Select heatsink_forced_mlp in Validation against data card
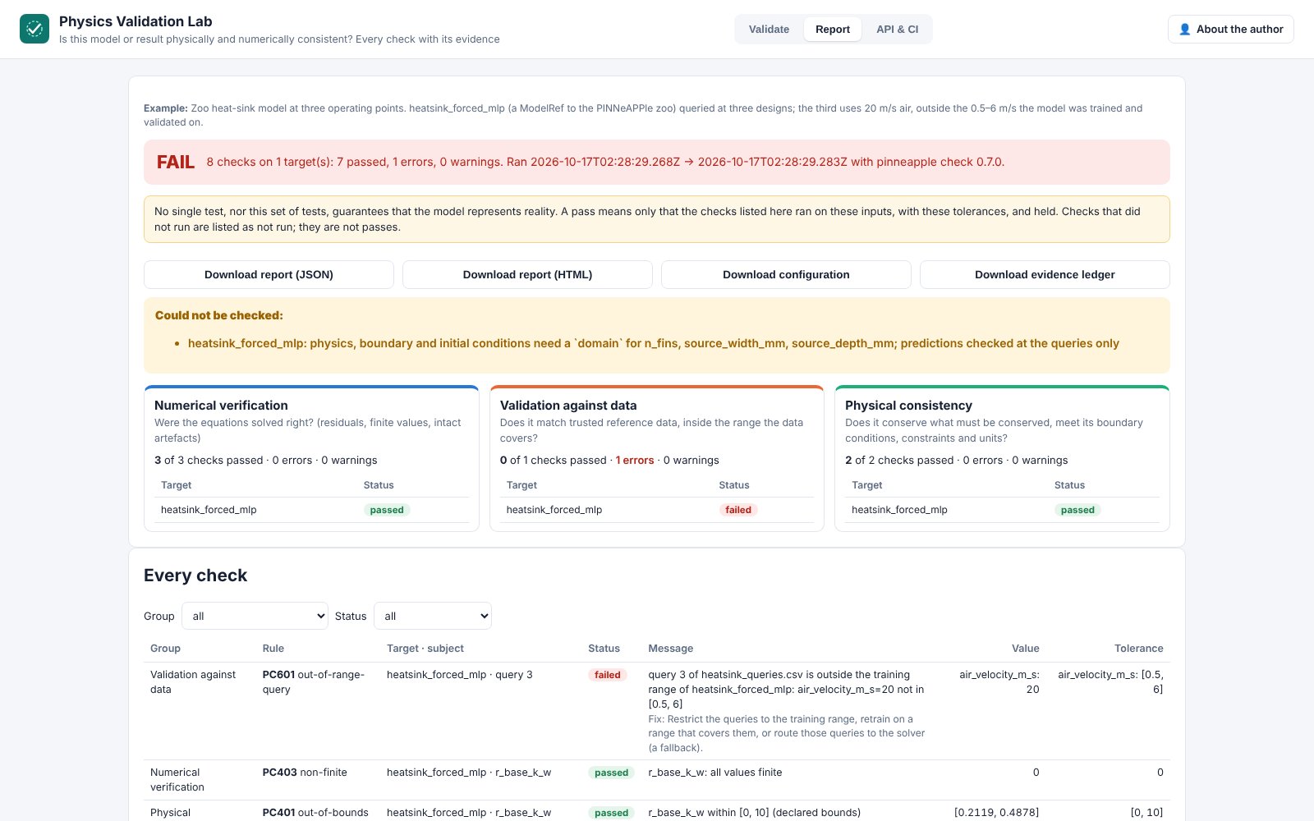Viewport: 1314px width, 821px height. tap(554, 510)
